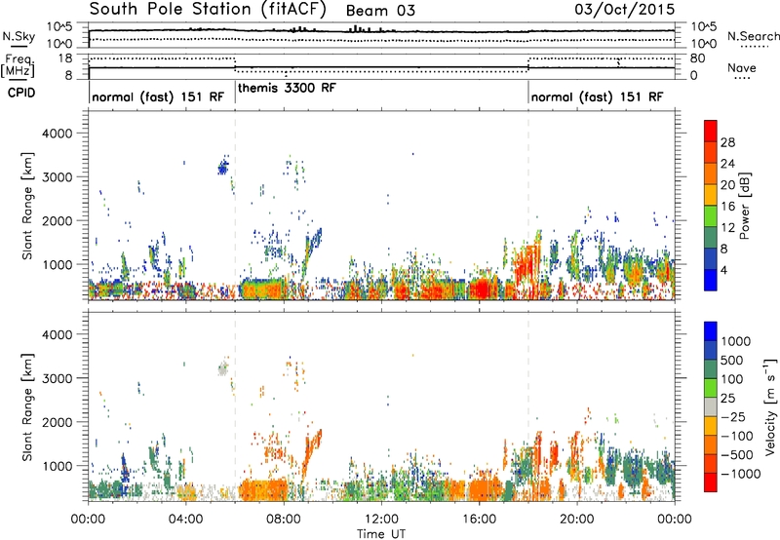Click the "CPID" row label

click(21, 93)
